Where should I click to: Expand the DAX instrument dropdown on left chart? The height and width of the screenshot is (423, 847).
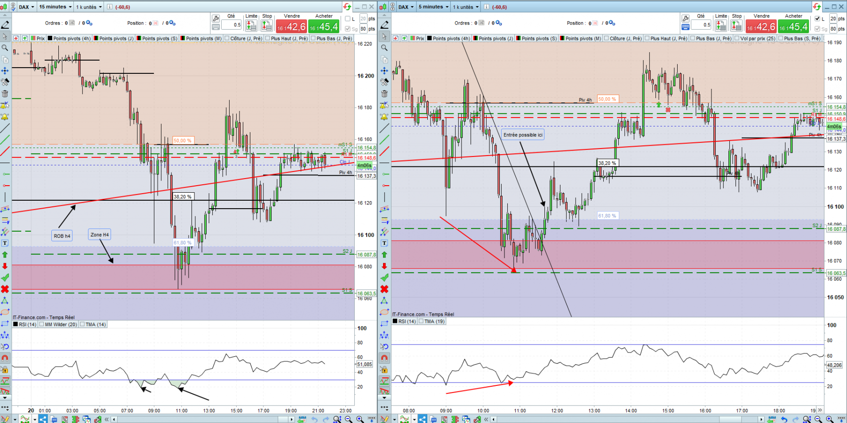(x=26, y=7)
